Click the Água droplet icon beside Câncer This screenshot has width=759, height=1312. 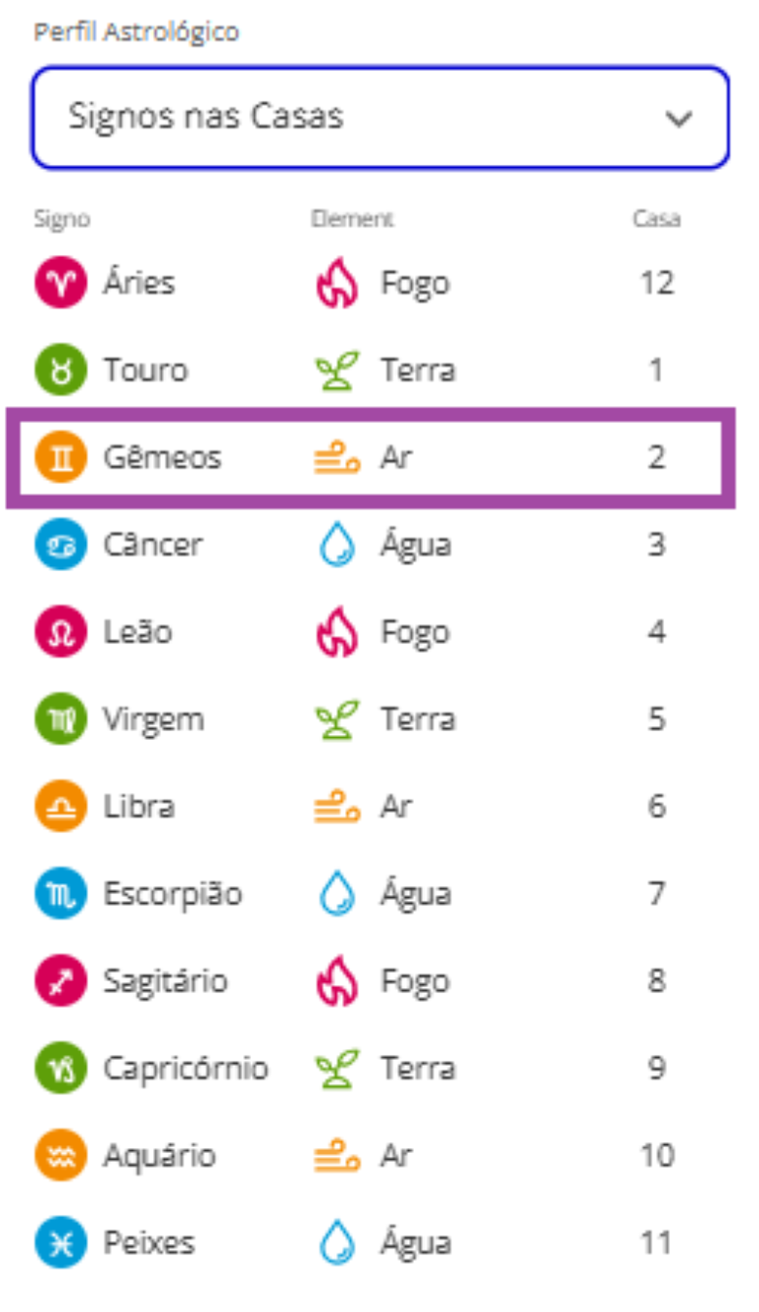pyautogui.click(x=337, y=546)
